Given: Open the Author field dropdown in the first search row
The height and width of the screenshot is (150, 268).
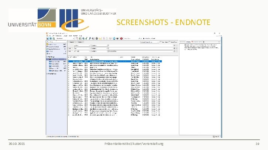Looking at the screenshot, I should click(82, 46).
